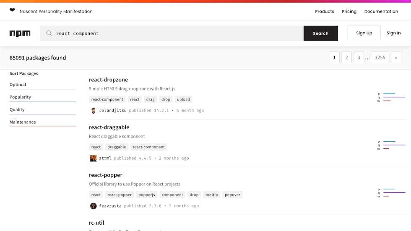This screenshot has height=231, width=411.
Task: Select the popperjs keyword tag
Action: coord(146,195)
